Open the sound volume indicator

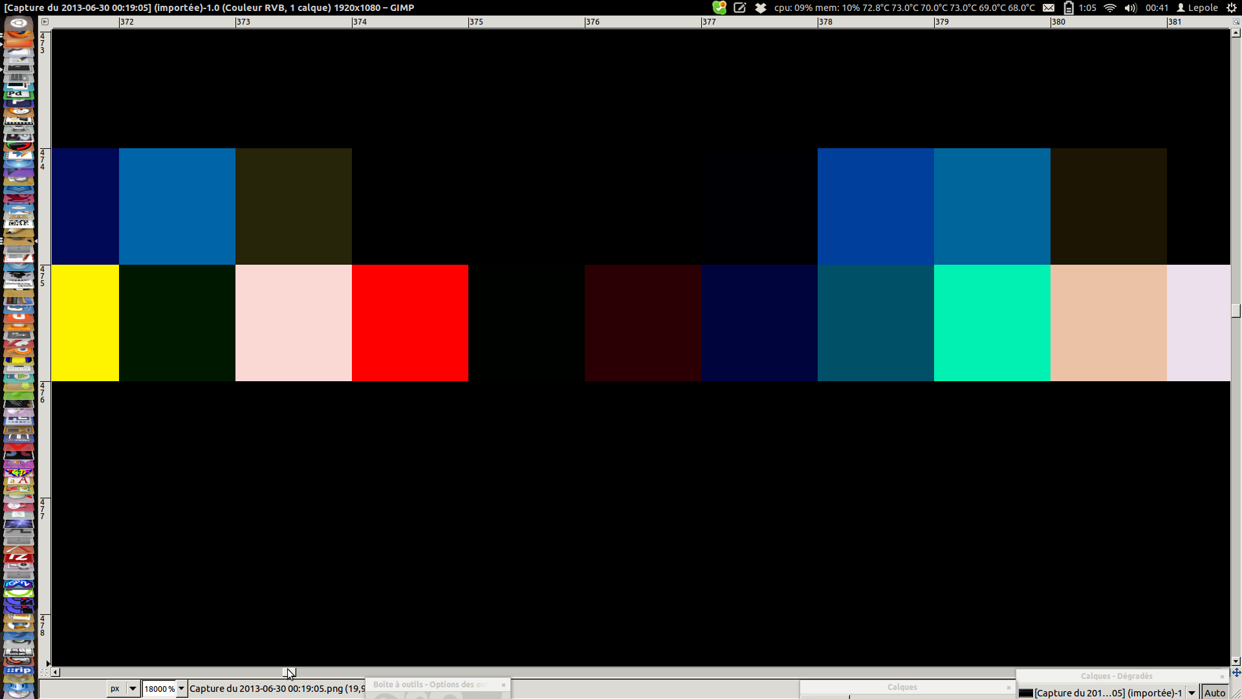point(1130,8)
